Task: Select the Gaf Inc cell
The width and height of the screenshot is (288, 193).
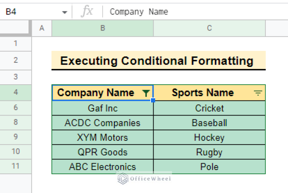Action: (x=103, y=108)
